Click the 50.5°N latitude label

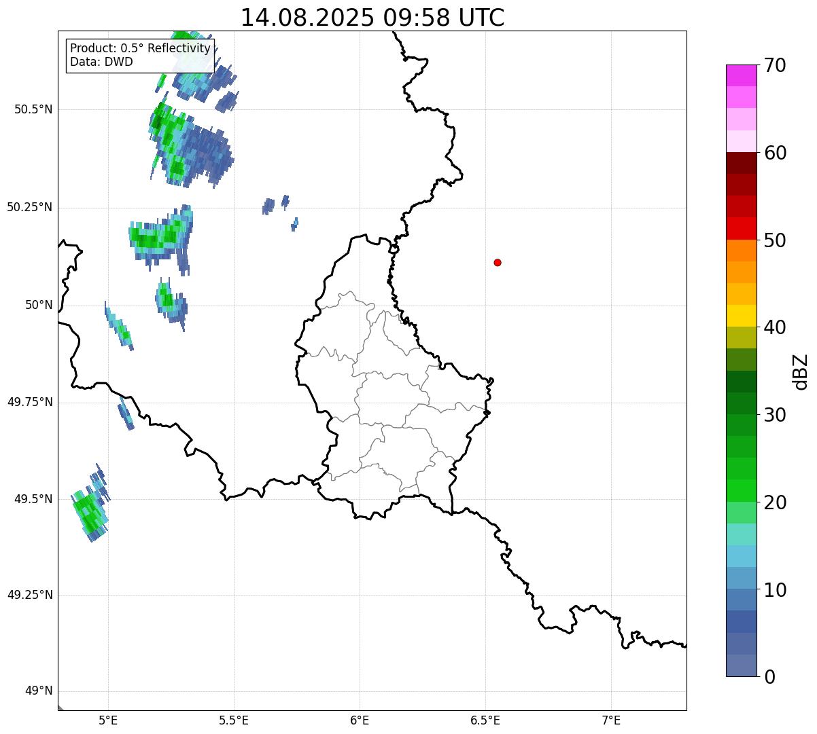click(x=33, y=109)
